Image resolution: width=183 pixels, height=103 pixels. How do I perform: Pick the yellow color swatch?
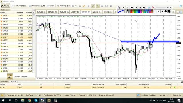point(133,12)
